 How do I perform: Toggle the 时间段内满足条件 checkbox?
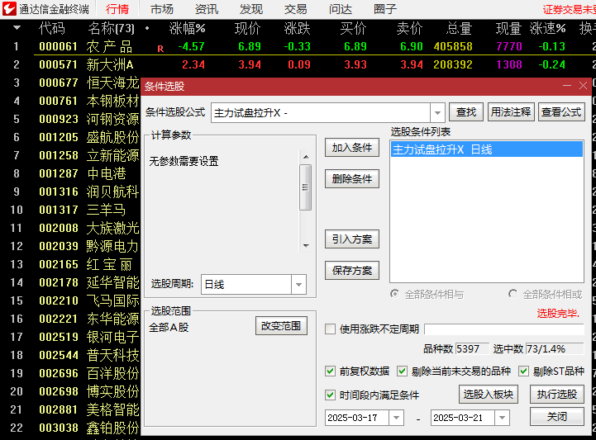coord(331,395)
